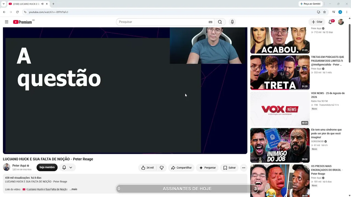Open the Chrome three-dot menu
This screenshot has height=197, width=351.
347,12
